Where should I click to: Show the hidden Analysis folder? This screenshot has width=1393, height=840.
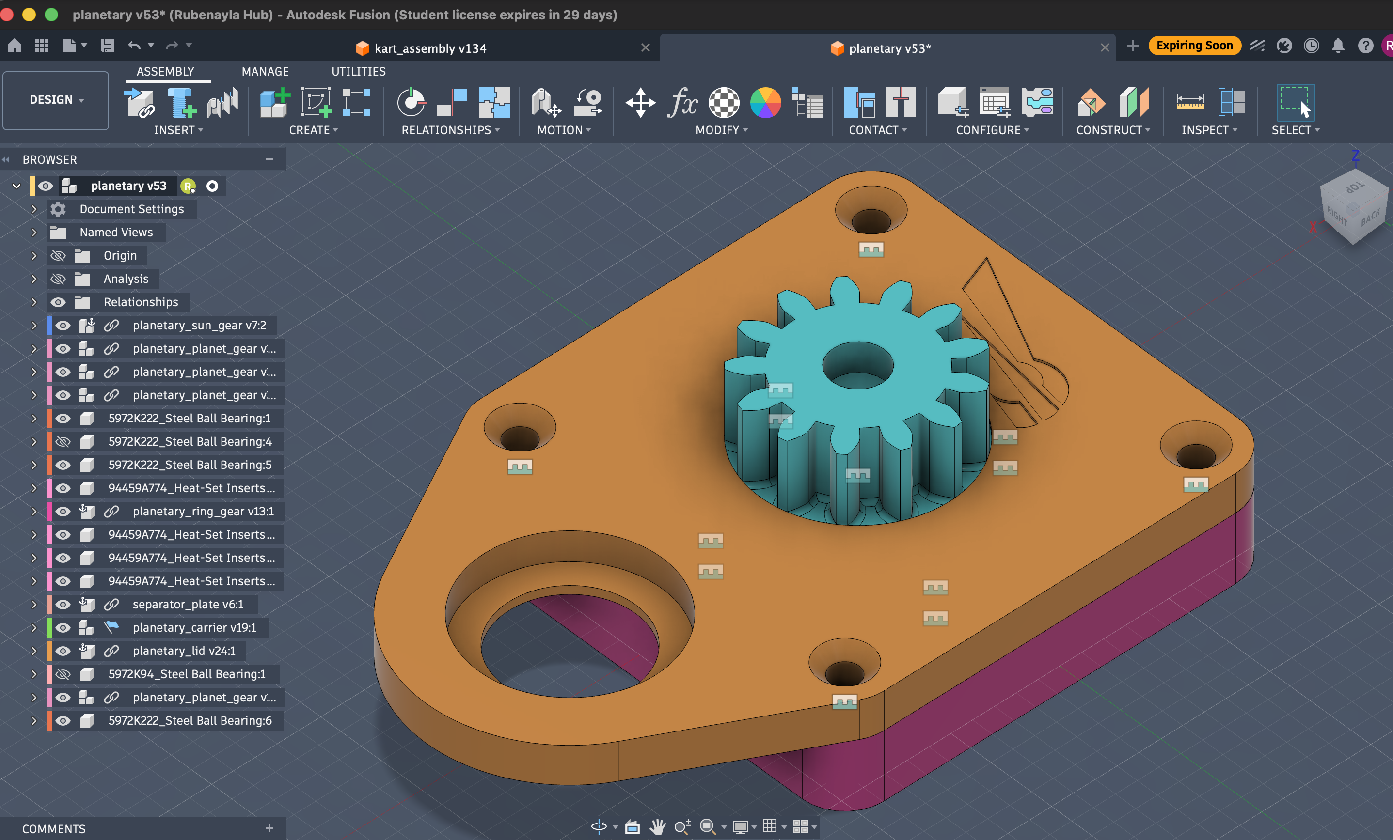coord(58,279)
